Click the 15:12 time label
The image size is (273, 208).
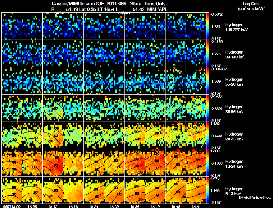53,206
